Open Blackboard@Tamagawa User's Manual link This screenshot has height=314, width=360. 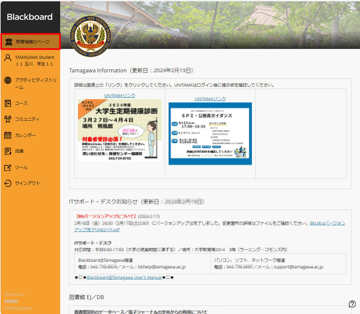click(124, 277)
